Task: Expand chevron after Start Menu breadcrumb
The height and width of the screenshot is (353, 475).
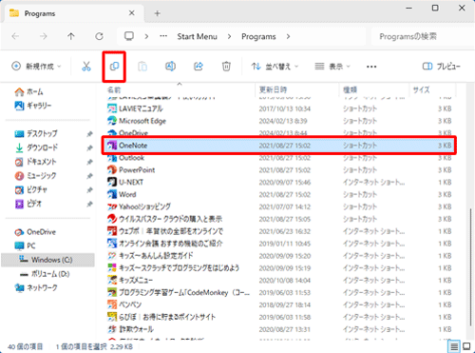Action: point(229,37)
